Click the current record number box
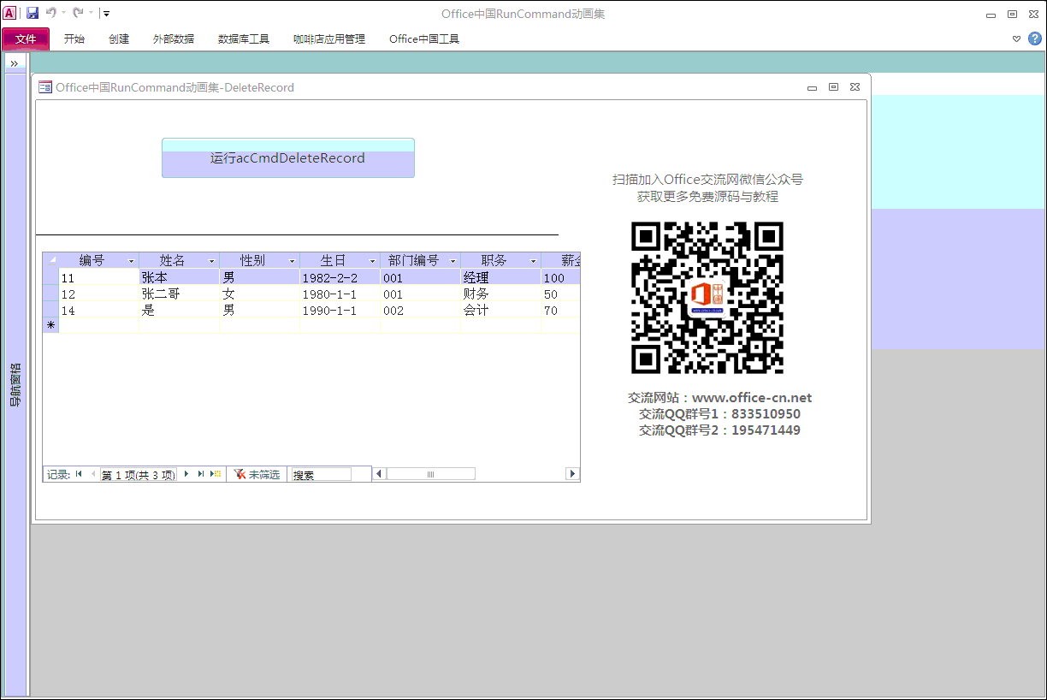The image size is (1047, 700). (139, 474)
